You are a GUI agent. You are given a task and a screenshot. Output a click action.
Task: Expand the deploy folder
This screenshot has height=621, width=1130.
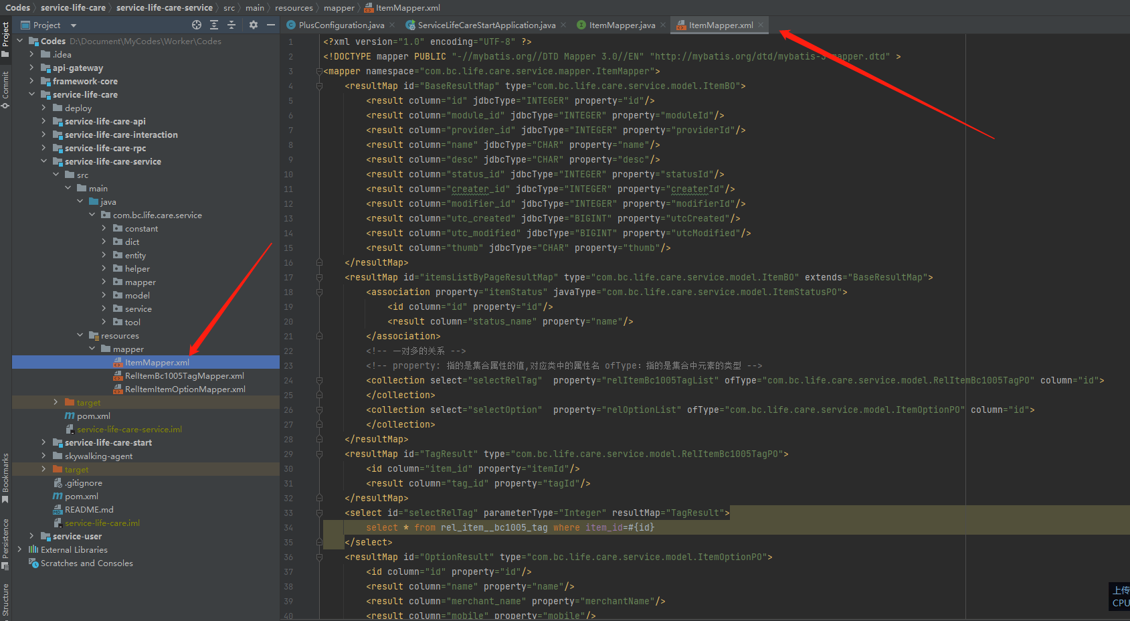click(x=43, y=108)
